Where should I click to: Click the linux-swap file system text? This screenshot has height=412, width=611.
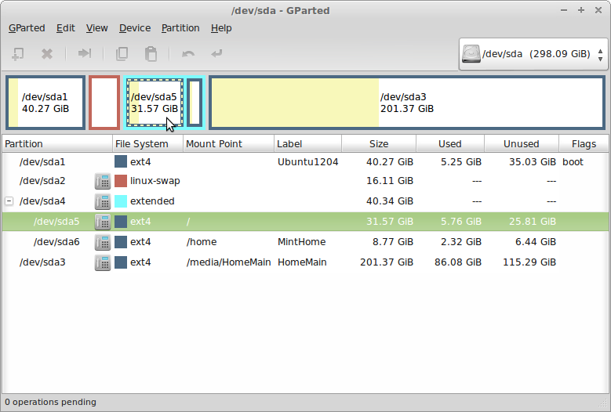point(155,181)
